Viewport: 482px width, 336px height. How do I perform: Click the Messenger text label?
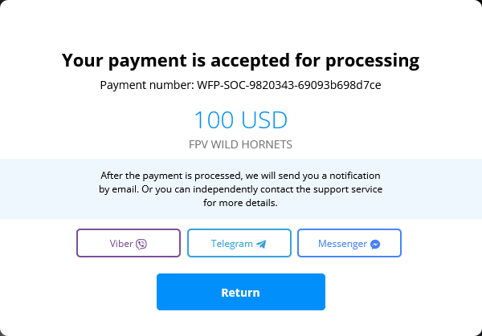coord(342,244)
